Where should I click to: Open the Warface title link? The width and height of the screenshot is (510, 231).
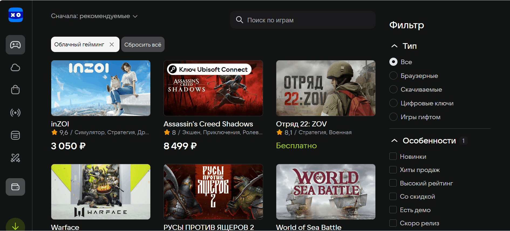[65, 227]
